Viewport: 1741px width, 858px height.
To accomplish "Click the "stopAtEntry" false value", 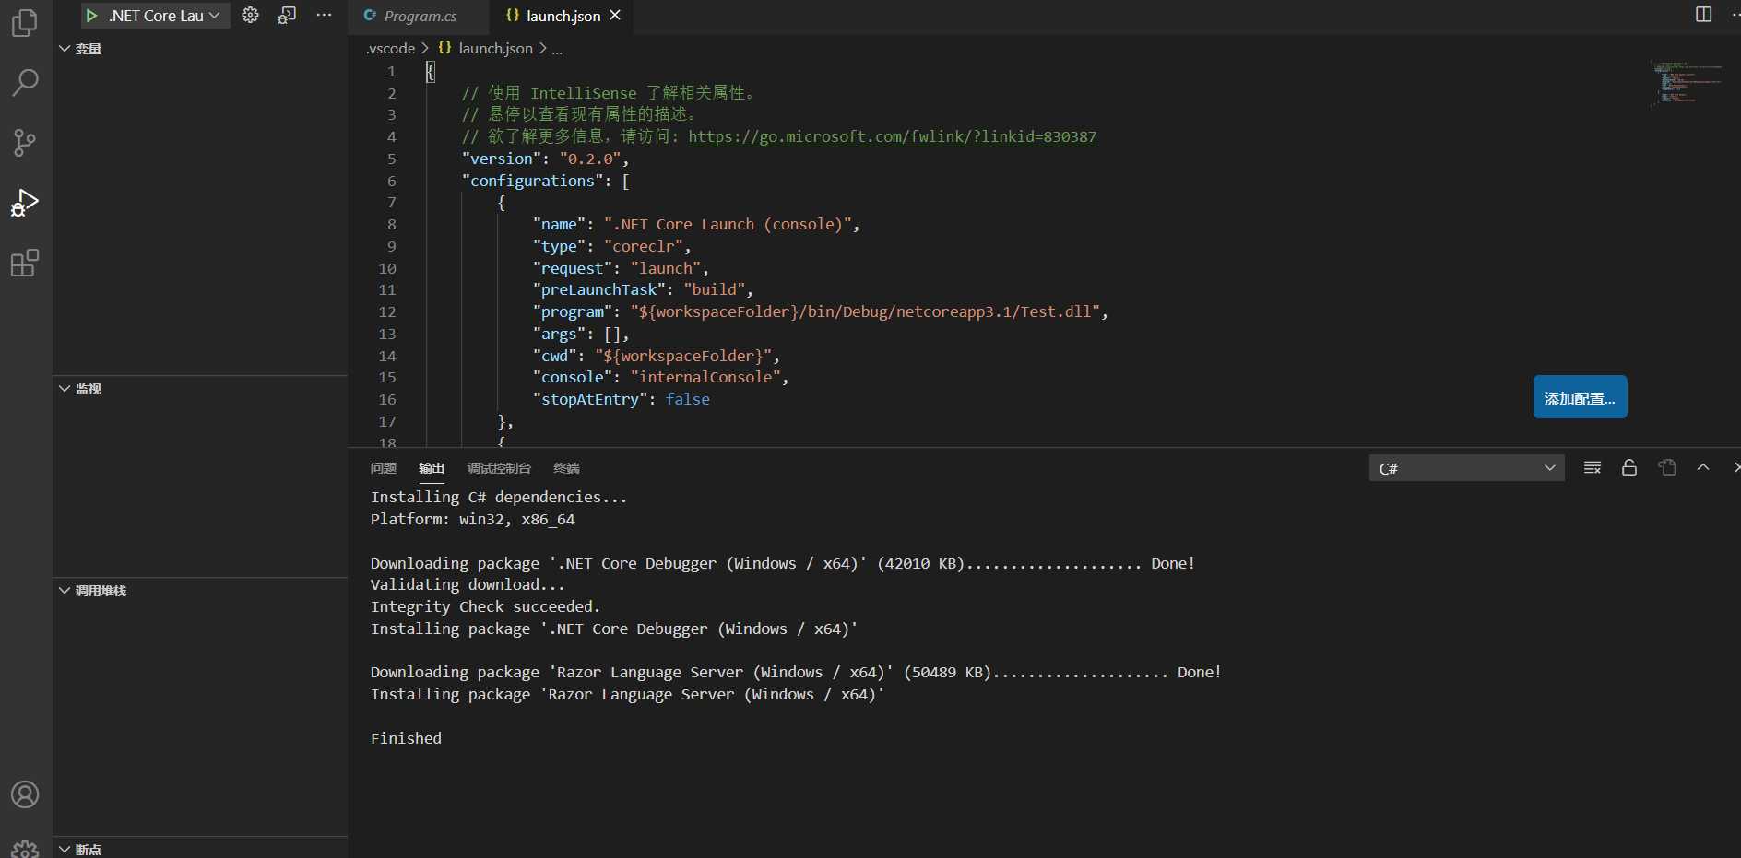I will point(688,399).
